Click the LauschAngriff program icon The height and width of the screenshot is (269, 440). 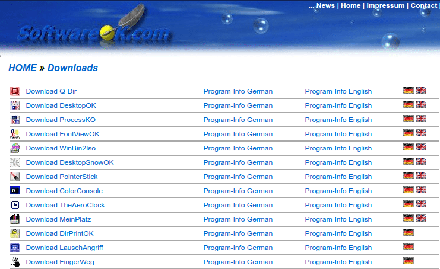pyautogui.click(x=15, y=248)
